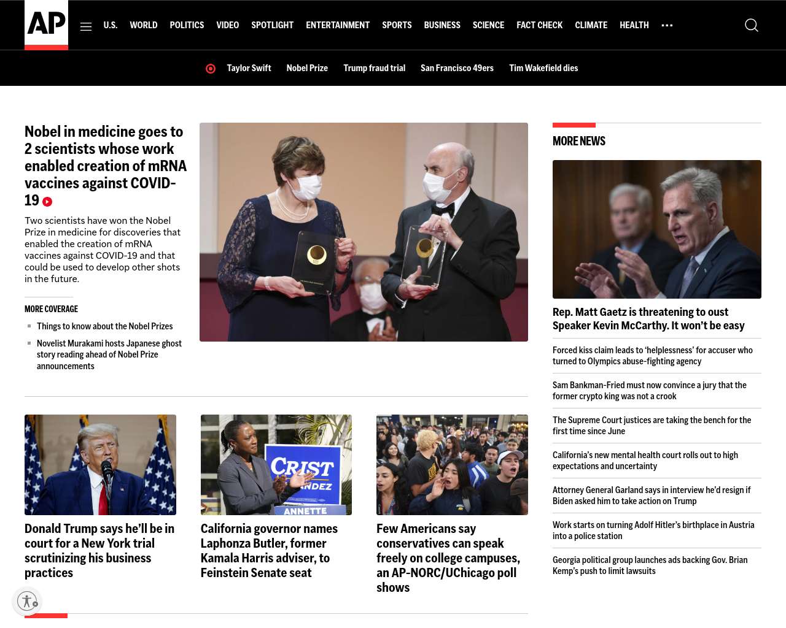Click the AP logo
The height and width of the screenshot is (628, 786).
tap(46, 25)
